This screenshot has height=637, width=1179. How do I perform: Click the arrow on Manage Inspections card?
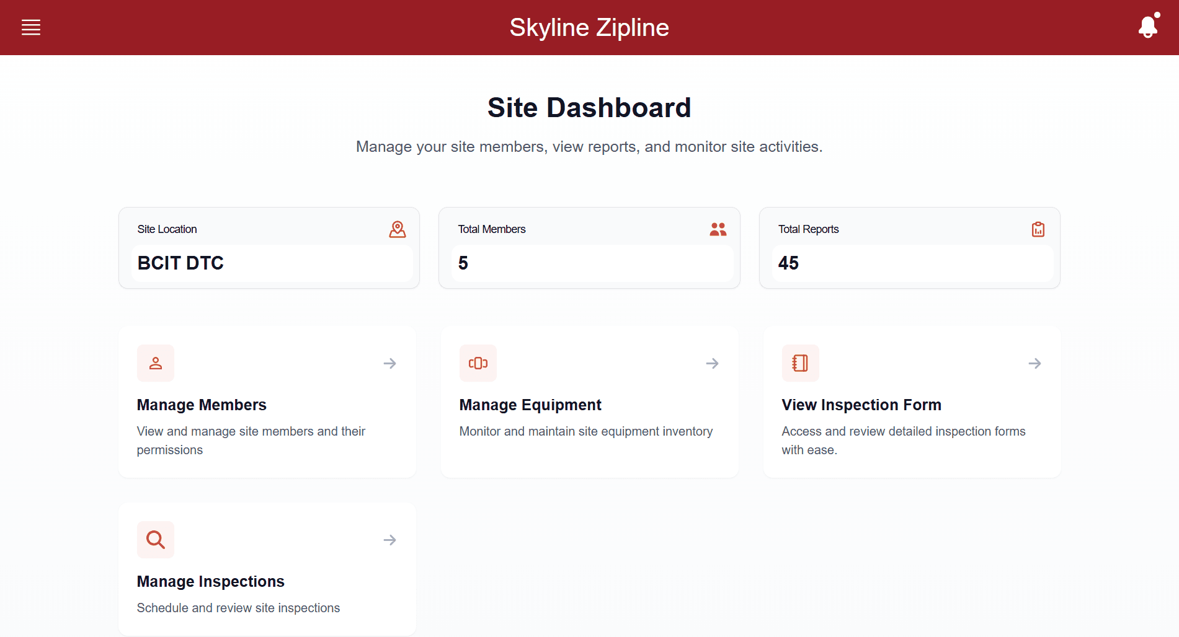389,540
